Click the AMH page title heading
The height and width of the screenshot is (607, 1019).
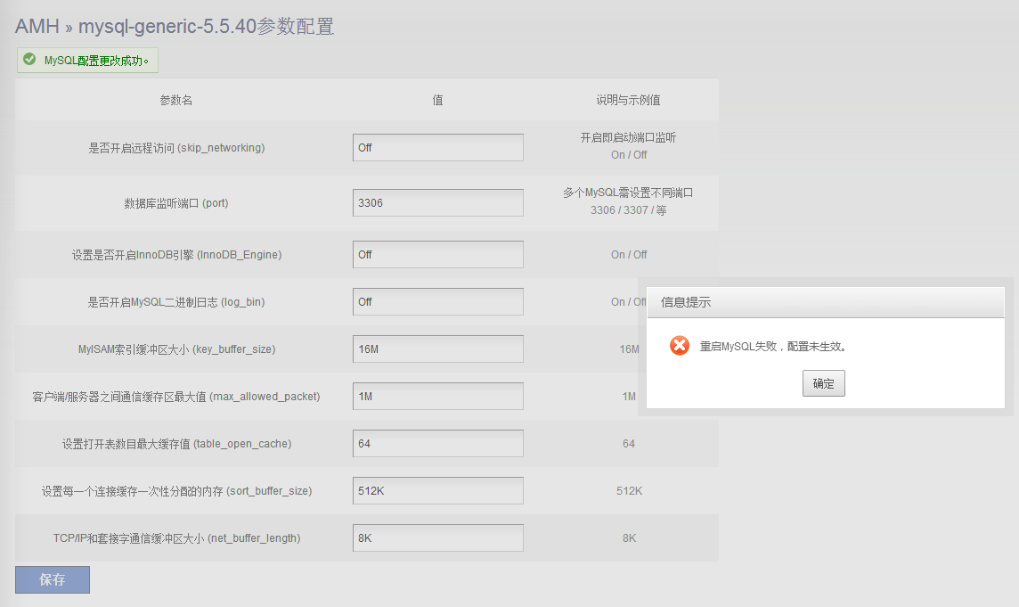pos(175,27)
